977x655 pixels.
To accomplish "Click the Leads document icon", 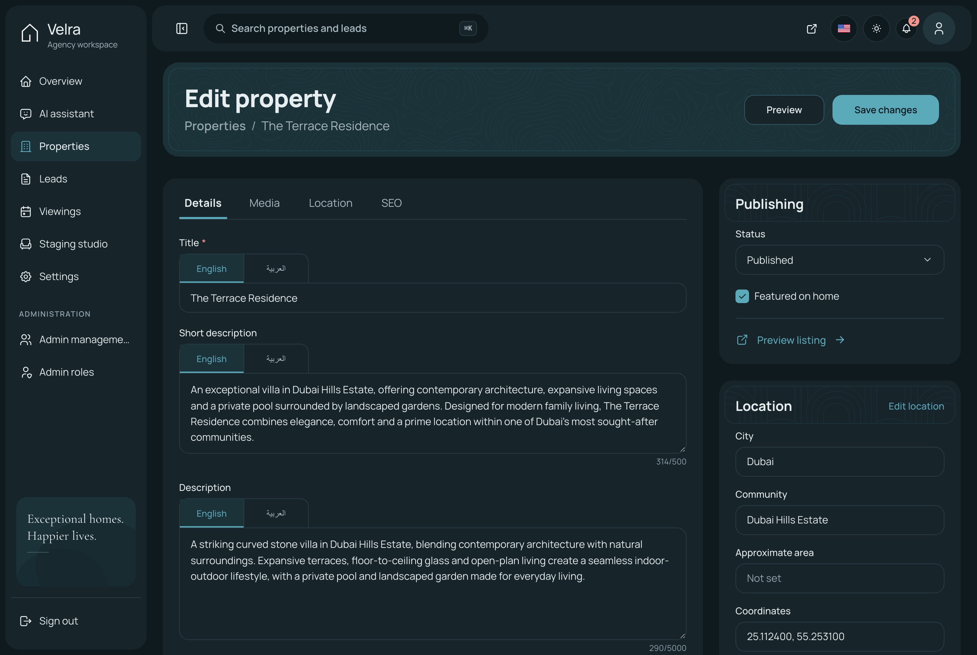I will click(26, 179).
